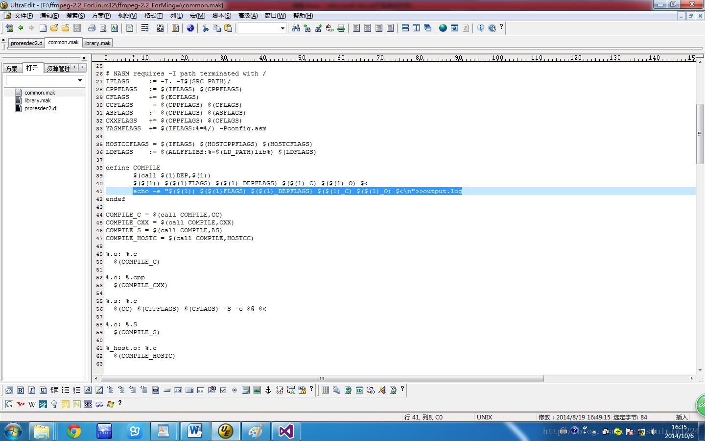
Task: Open the 文件(F) menu
Action: point(24,16)
